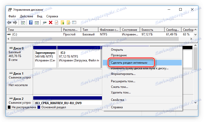Maximize the Disk Management window
This screenshot has width=204, height=122.
180,9
